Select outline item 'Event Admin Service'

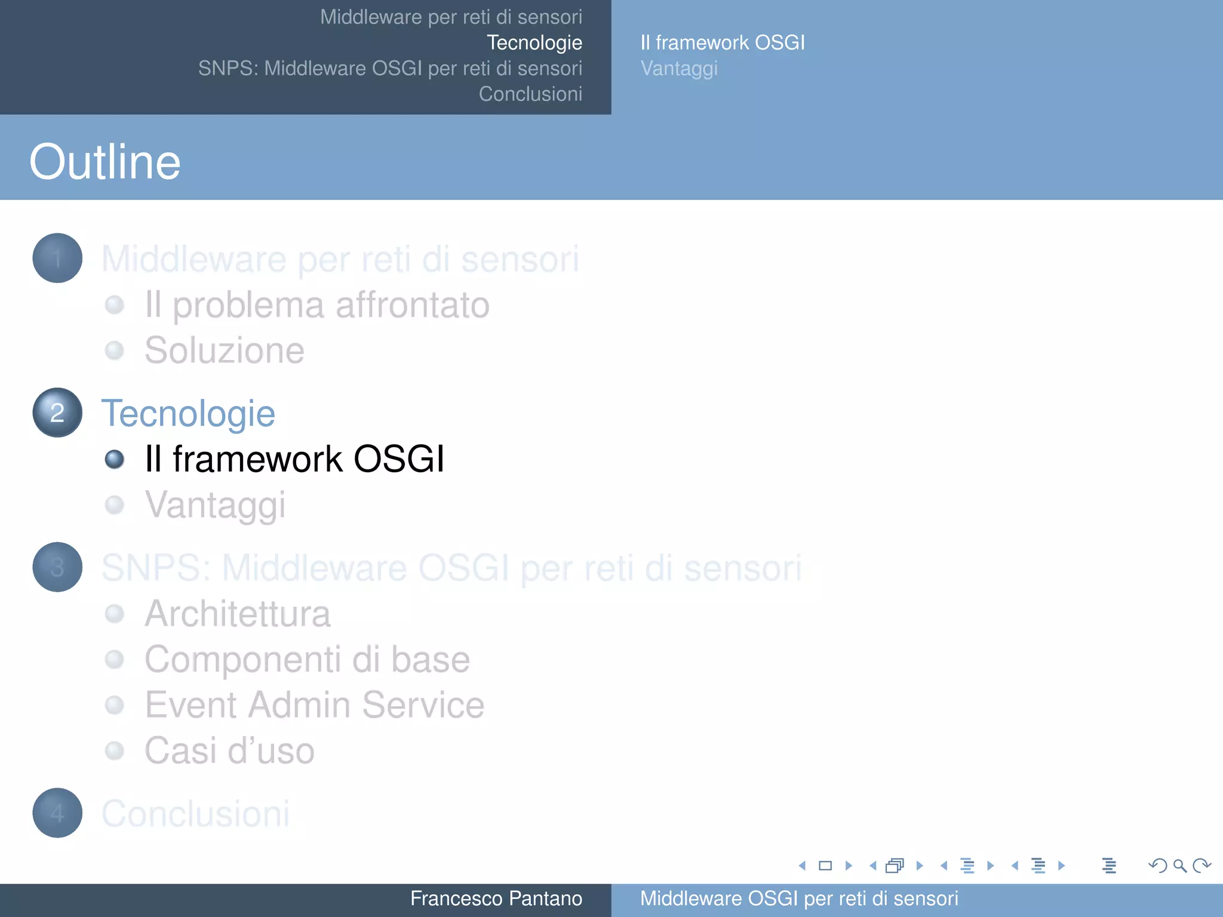315,705
